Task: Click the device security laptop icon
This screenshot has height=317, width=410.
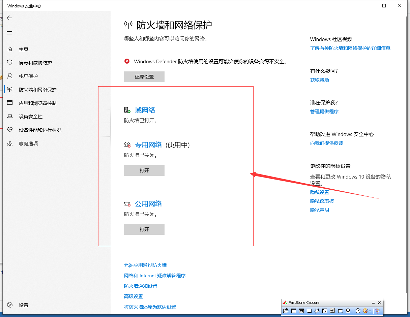Action: (10, 117)
